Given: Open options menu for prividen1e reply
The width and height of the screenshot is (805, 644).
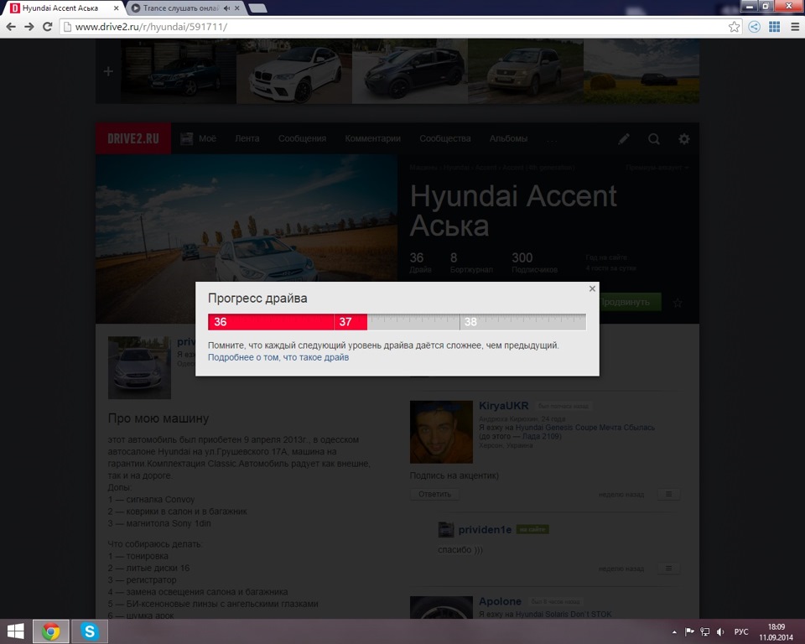Looking at the screenshot, I should click(668, 568).
